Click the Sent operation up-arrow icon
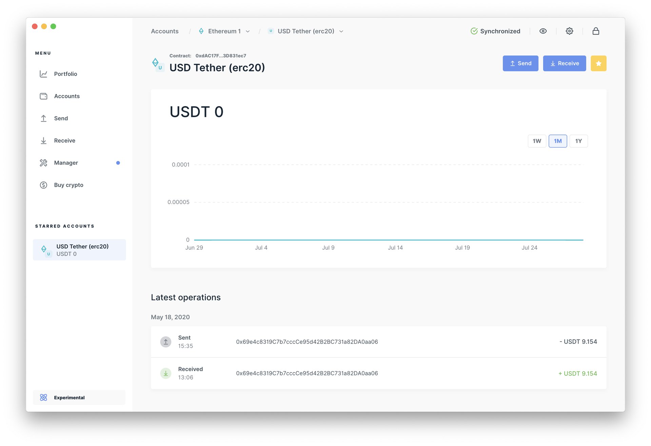 click(166, 342)
